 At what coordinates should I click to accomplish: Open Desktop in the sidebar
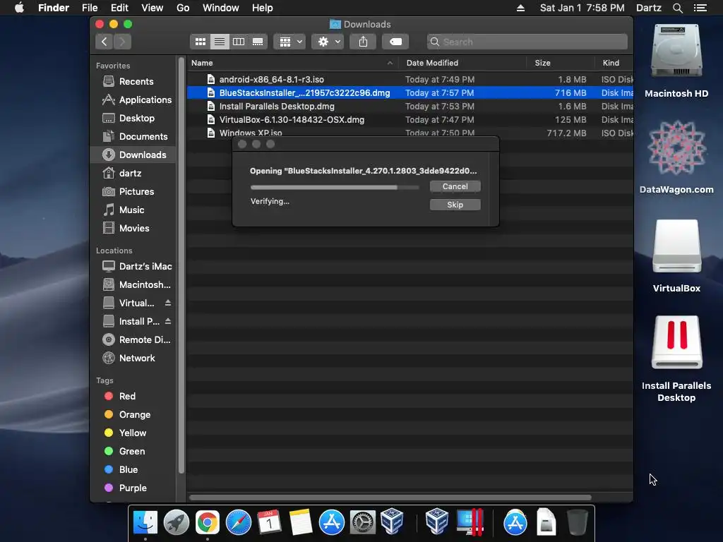tap(133, 119)
